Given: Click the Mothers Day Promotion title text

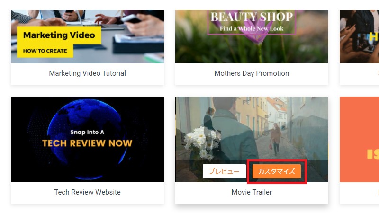Looking at the screenshot, I should tap(252, 73).
